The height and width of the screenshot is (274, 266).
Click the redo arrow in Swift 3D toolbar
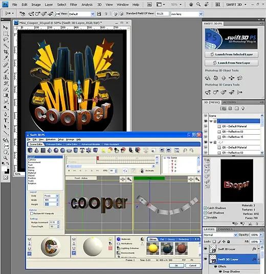(x=192, y=151)
